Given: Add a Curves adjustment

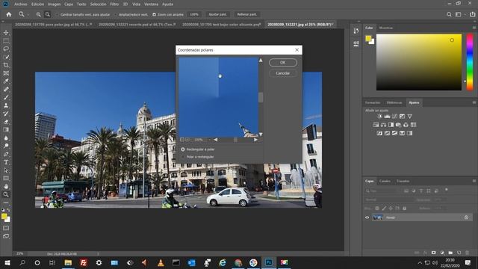Looking at the screenshot, I should pyautogui.click(x=395, y=117).
